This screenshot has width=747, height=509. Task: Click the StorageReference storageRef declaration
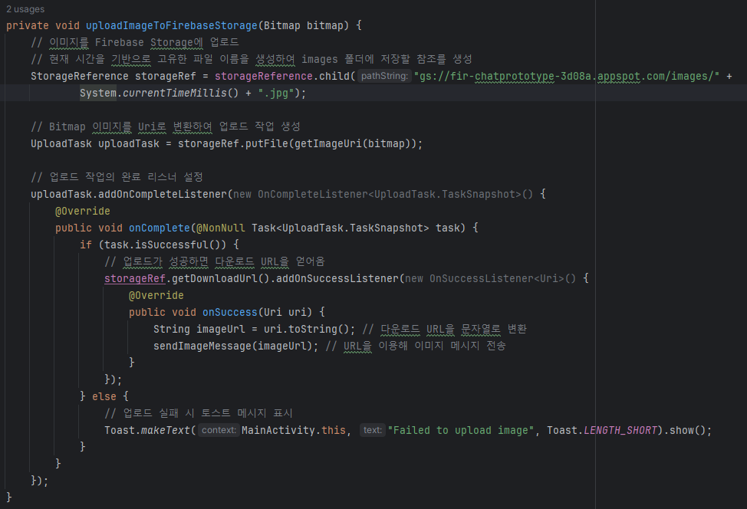click(x=114, y=76)
